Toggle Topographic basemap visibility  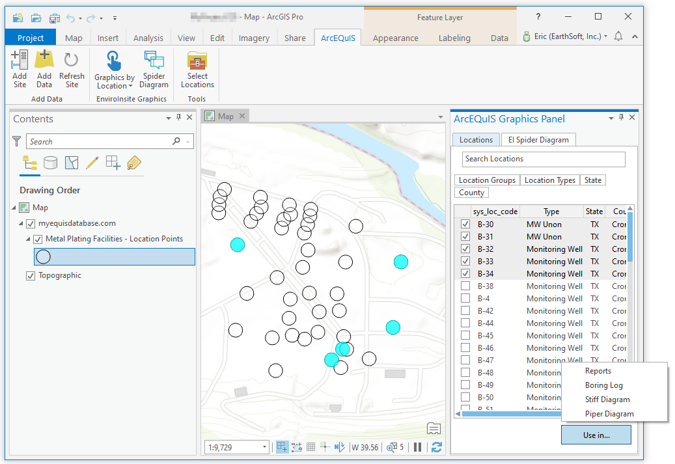click(x=31, y=275)
